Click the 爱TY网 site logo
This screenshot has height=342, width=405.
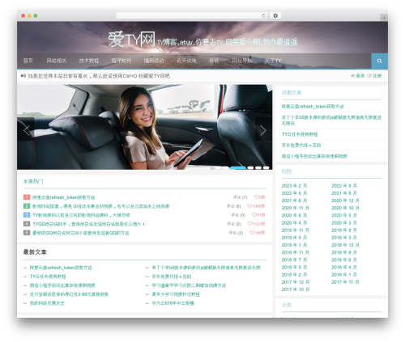point(131,39)
